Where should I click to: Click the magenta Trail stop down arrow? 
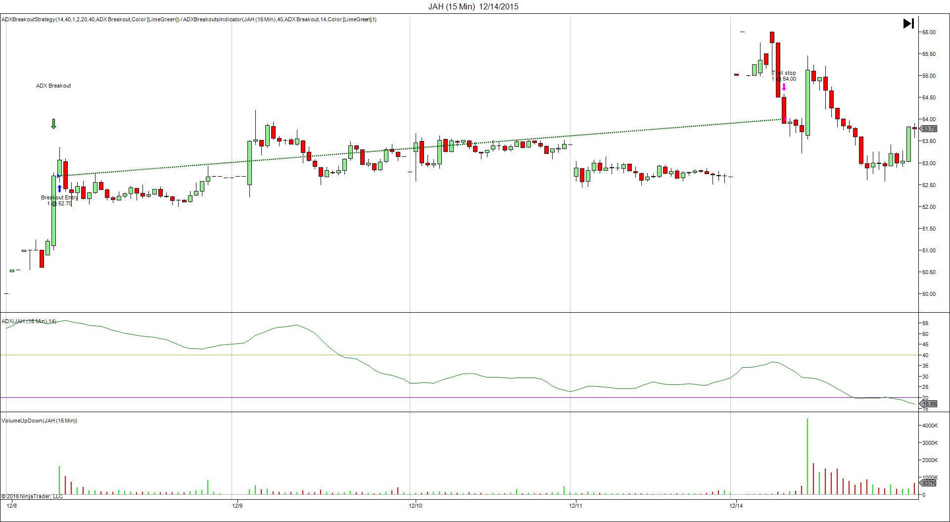[784, 87]
